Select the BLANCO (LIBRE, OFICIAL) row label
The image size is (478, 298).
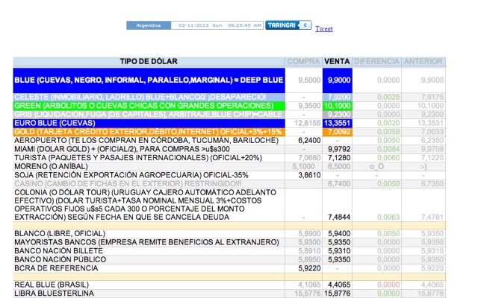[60, 233]
